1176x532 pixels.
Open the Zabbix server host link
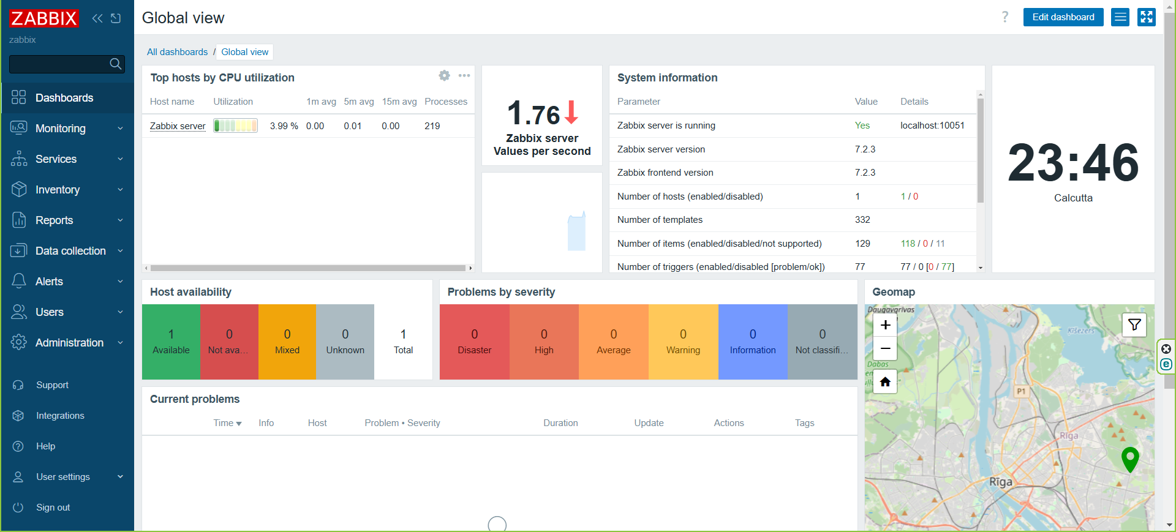[178, 126]
